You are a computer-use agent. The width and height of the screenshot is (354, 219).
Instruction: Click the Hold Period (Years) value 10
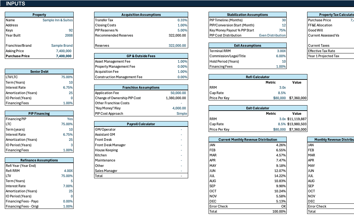(x=284, y=61)
